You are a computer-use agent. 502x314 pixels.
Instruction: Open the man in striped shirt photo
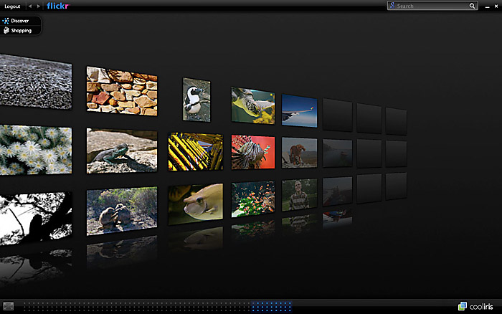click(299, 195)
